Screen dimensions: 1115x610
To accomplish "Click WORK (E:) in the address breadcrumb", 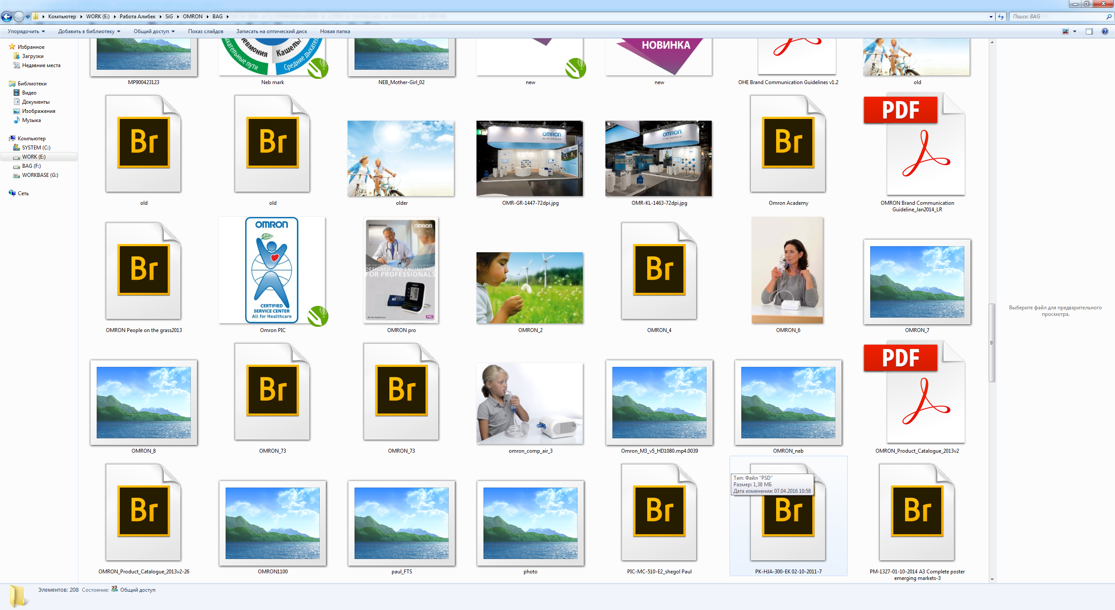I will coord(98,17).
